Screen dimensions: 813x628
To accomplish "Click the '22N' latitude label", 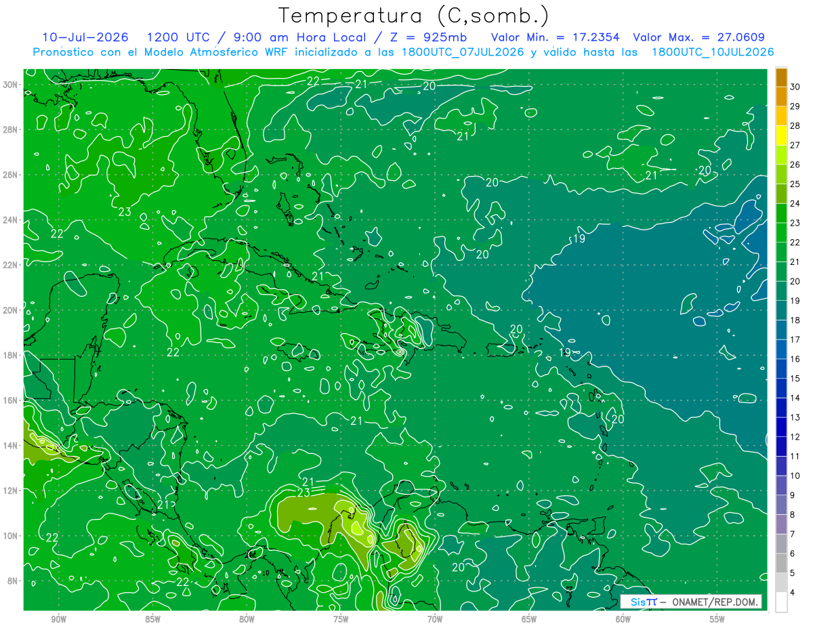I will [12, 265].
